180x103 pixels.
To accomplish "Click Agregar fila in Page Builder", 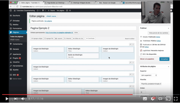I will [49, 38].
